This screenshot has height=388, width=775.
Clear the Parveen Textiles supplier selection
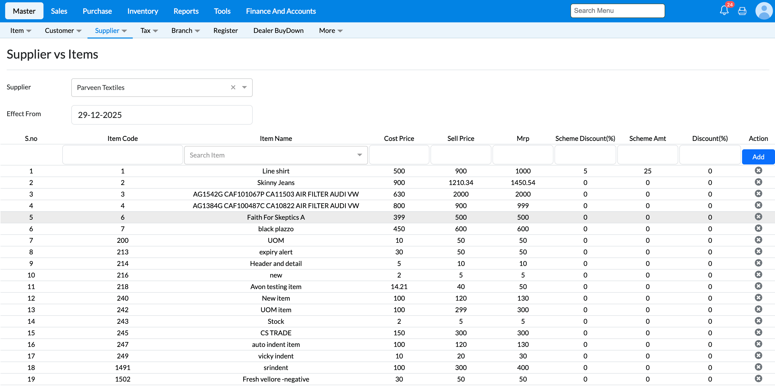[233, 87]
